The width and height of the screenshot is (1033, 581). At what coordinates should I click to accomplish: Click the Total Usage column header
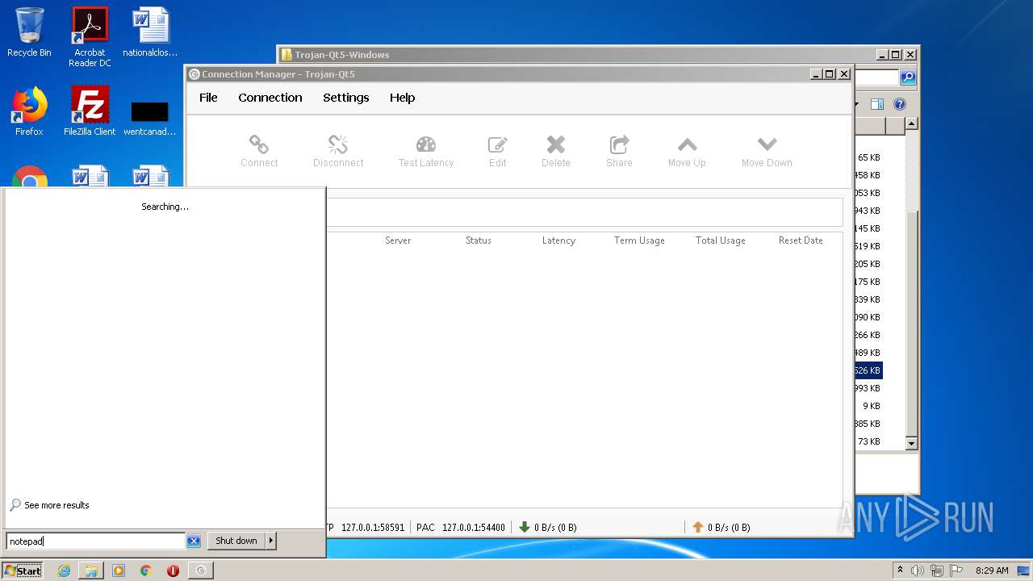(720, 240)
